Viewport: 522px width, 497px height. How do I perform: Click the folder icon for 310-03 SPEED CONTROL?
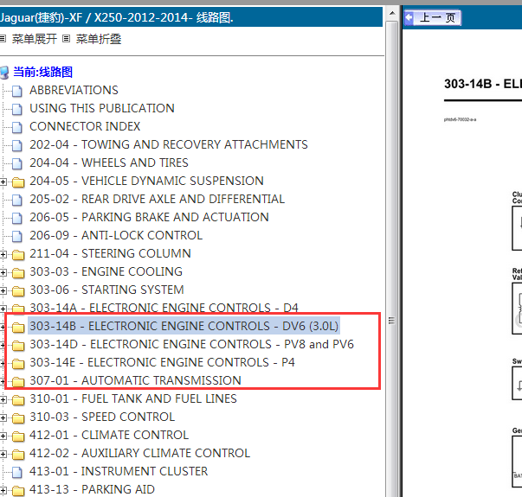coord(18,417)
